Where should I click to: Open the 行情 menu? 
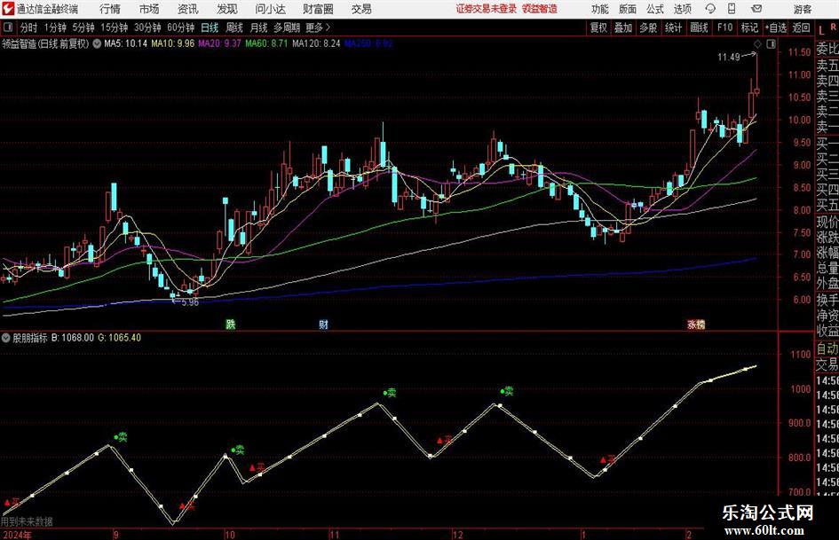(110, 9)
